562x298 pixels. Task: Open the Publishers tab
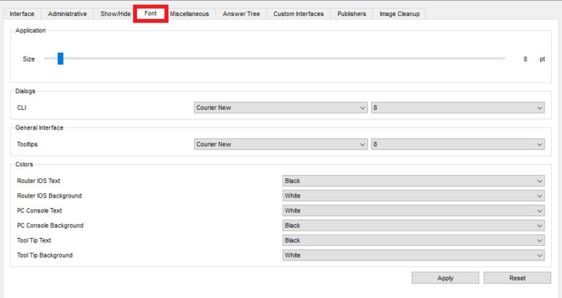pos(352,14)
